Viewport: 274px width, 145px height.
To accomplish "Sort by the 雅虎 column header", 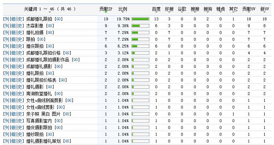I will (220, 9).
